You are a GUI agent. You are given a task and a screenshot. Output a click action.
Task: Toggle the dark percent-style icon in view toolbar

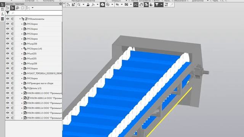tap(136, 5)
